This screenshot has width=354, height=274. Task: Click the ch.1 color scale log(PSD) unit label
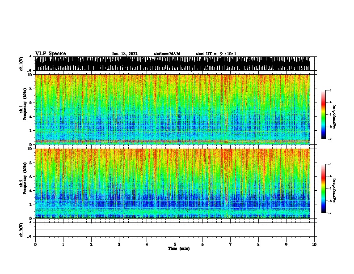coord(334,116)
